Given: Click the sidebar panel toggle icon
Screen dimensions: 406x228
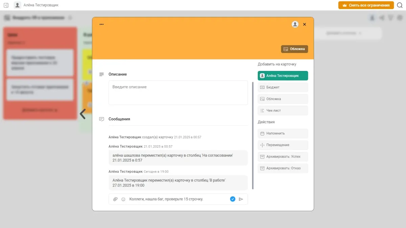Looking at the screenshot, I should (x=6, y=5).
